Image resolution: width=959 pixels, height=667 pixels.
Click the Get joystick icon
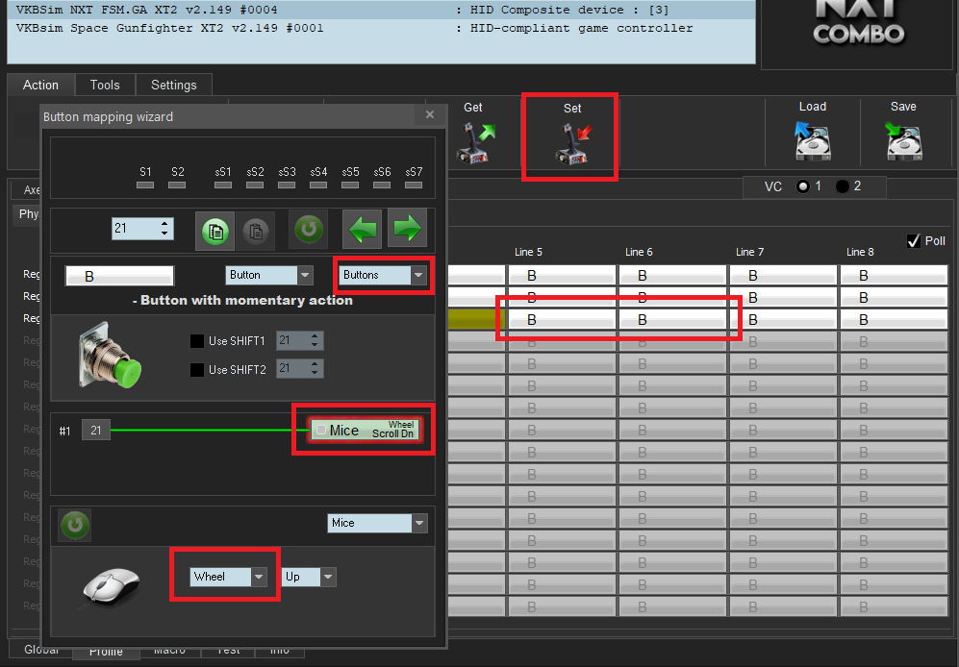(475, 142)
